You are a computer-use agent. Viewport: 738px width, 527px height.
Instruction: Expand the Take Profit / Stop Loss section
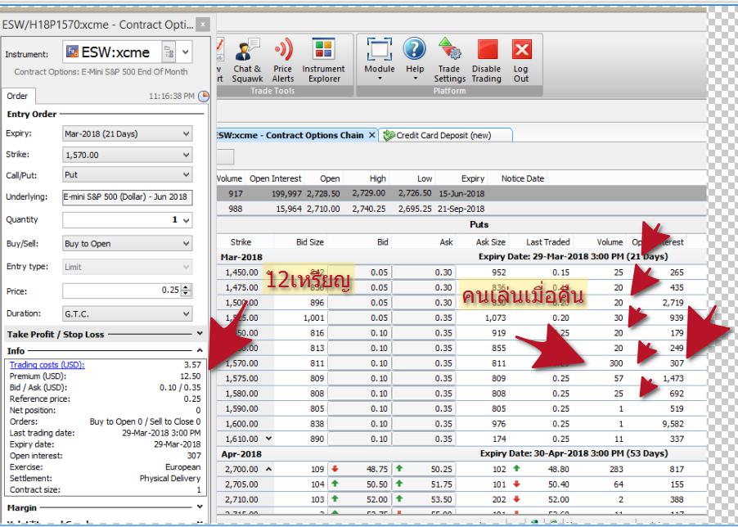click(200, 334)
